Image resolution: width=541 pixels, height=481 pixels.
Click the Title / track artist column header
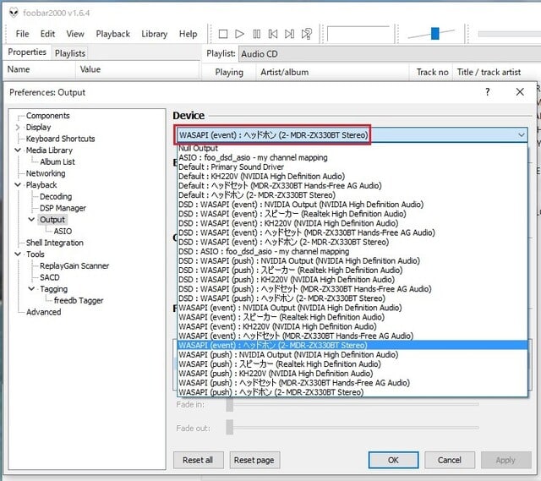(x=496, y=72)
